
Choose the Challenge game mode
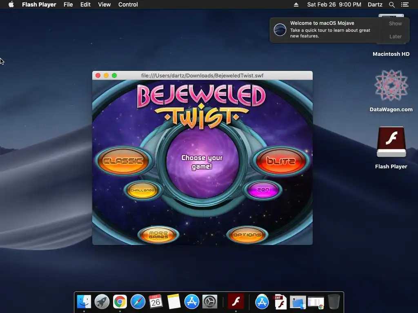pos(142,190)
